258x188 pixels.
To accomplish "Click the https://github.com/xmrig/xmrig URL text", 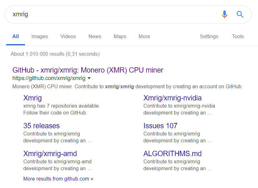I will click(49, 78).
